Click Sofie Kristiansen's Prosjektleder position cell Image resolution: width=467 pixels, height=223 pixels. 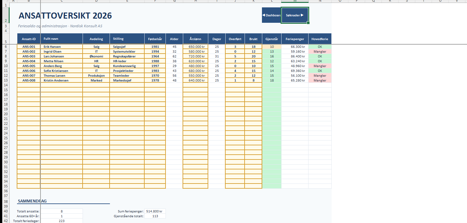(x=127, y=71)
